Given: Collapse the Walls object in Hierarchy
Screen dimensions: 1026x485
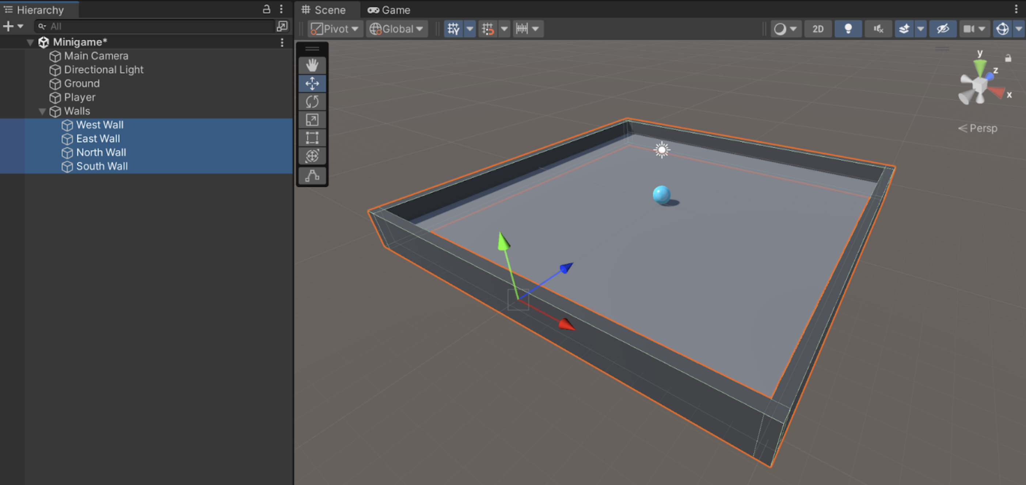Looking at the screenshot, I should (x=42, y=111).
